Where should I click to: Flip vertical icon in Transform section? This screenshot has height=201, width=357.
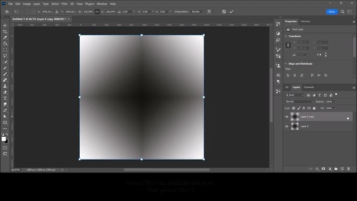[x=326, y=55]
